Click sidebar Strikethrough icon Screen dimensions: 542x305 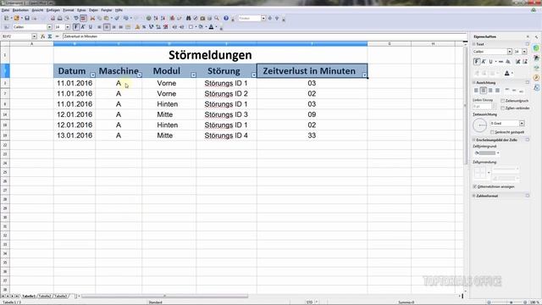[501, 62]
